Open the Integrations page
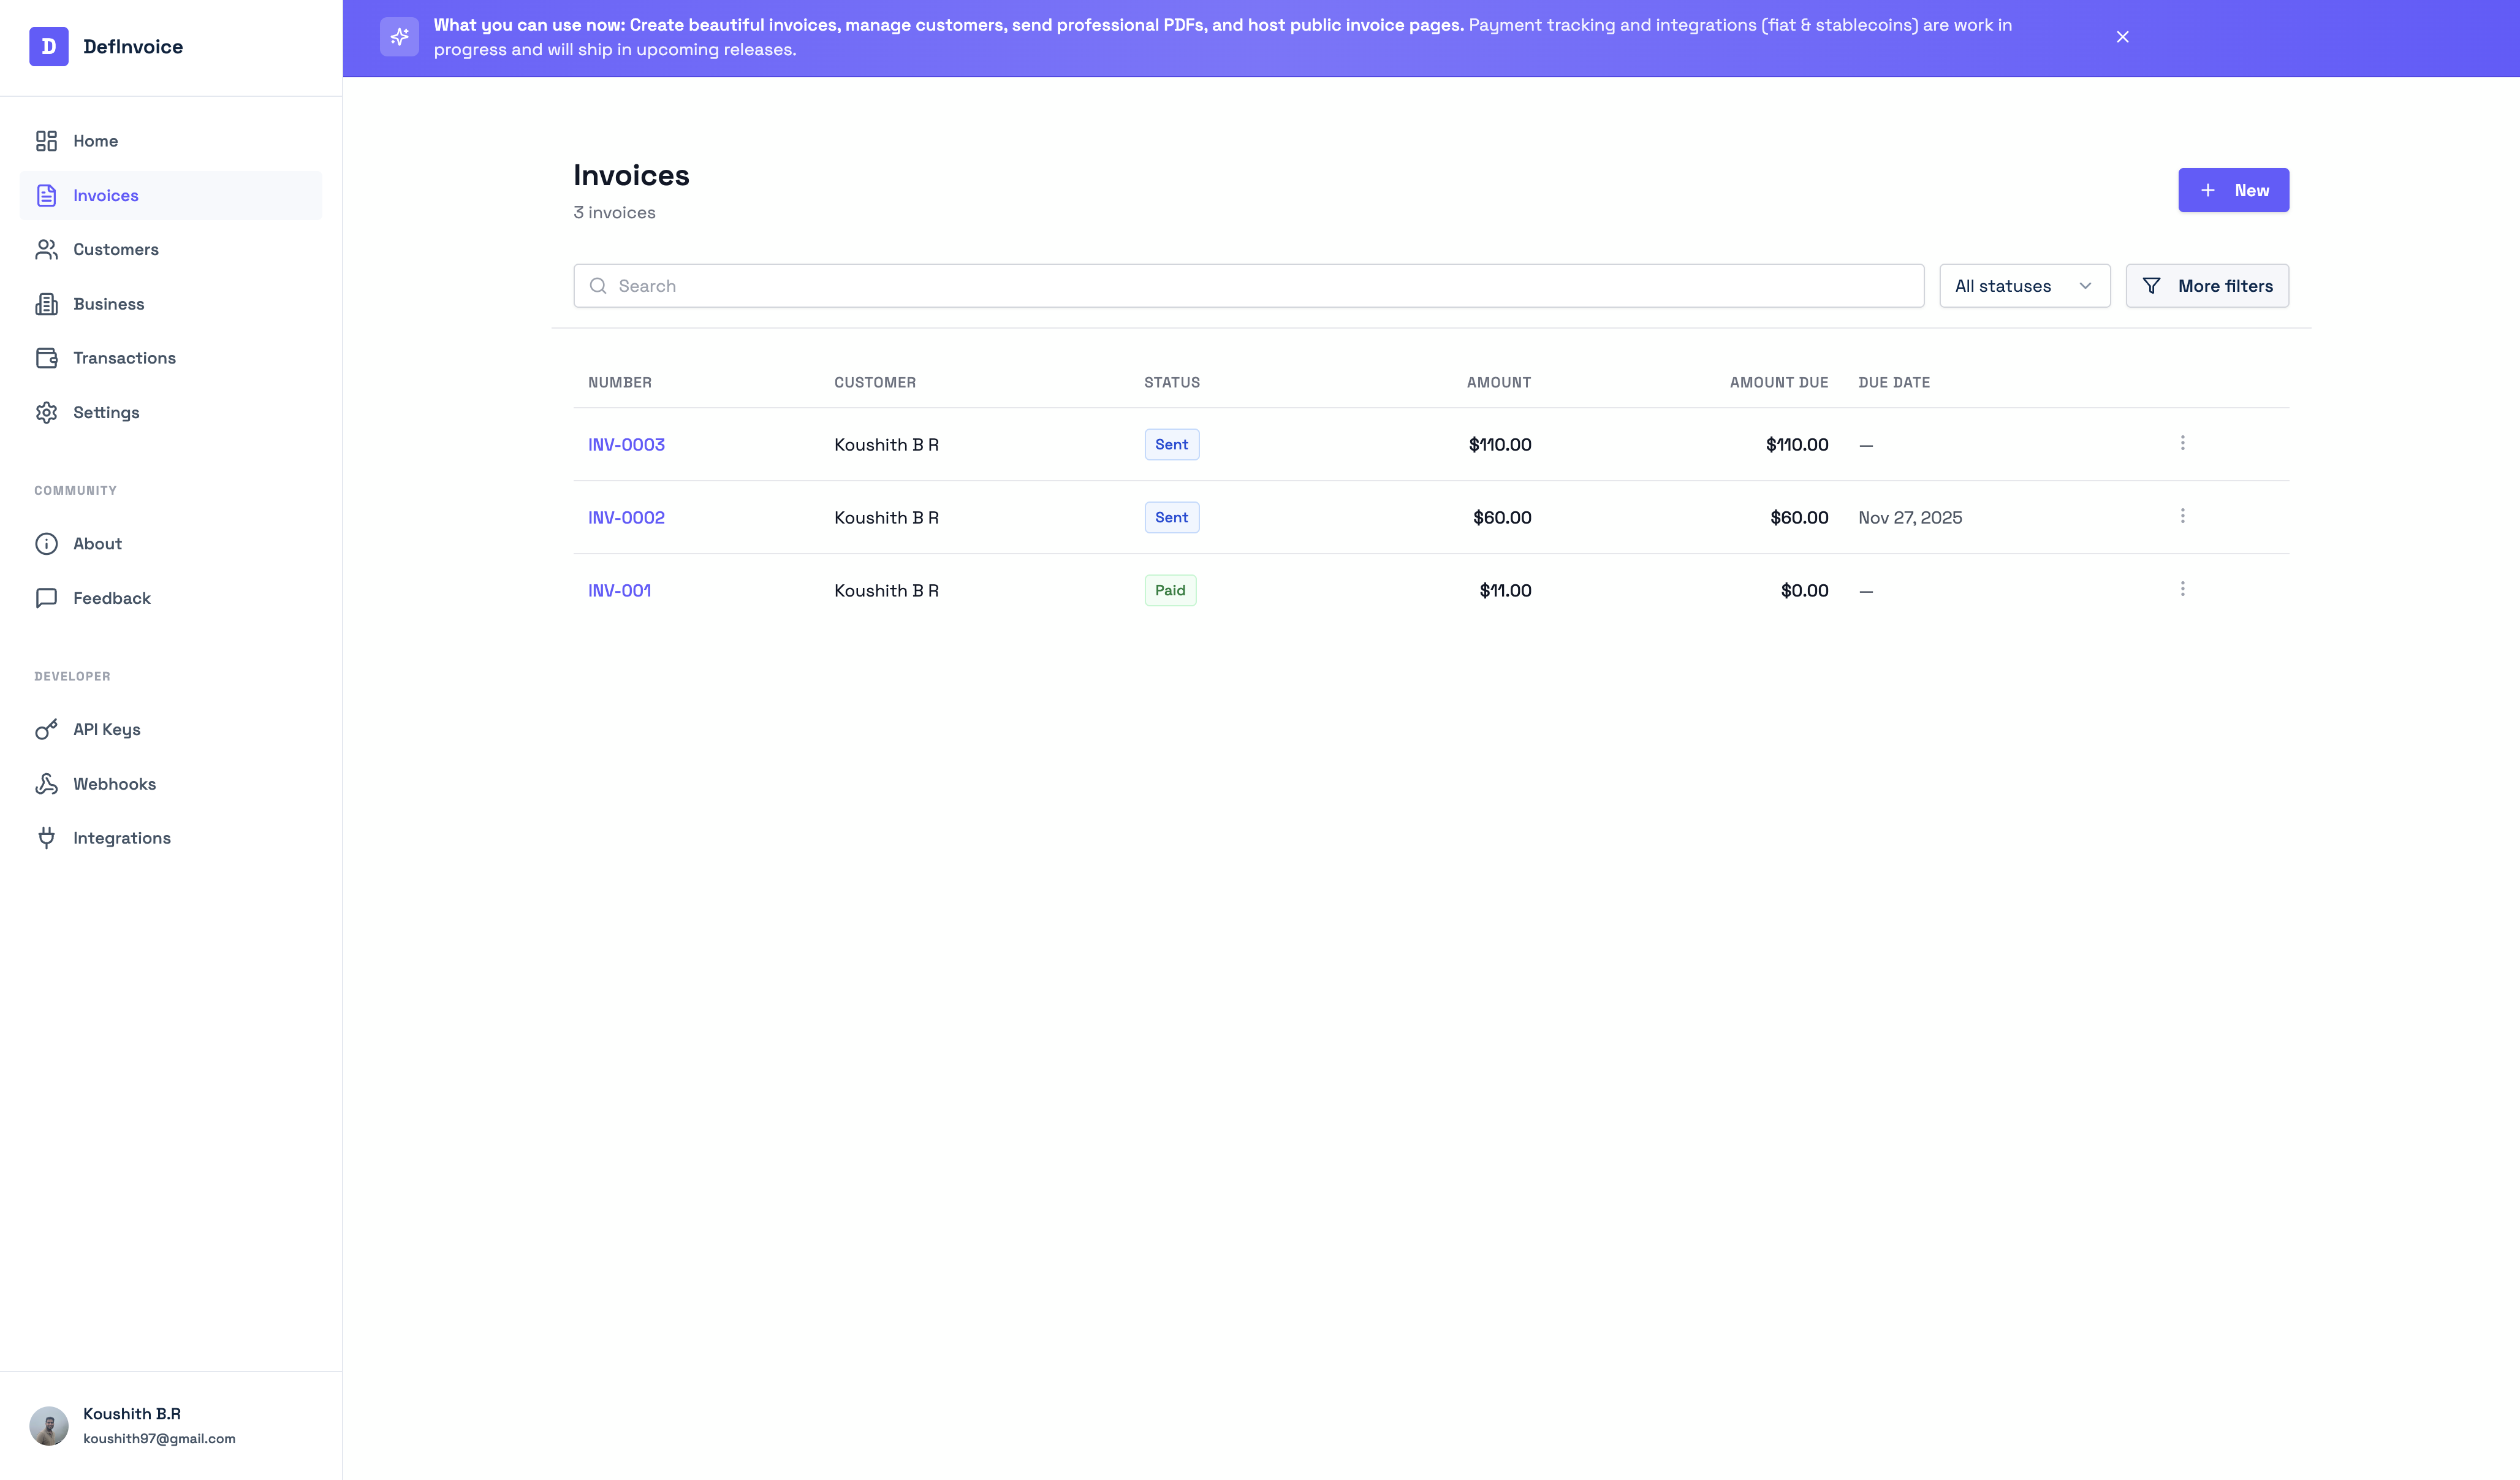2520x1480 pixels. tap(122, 837)
